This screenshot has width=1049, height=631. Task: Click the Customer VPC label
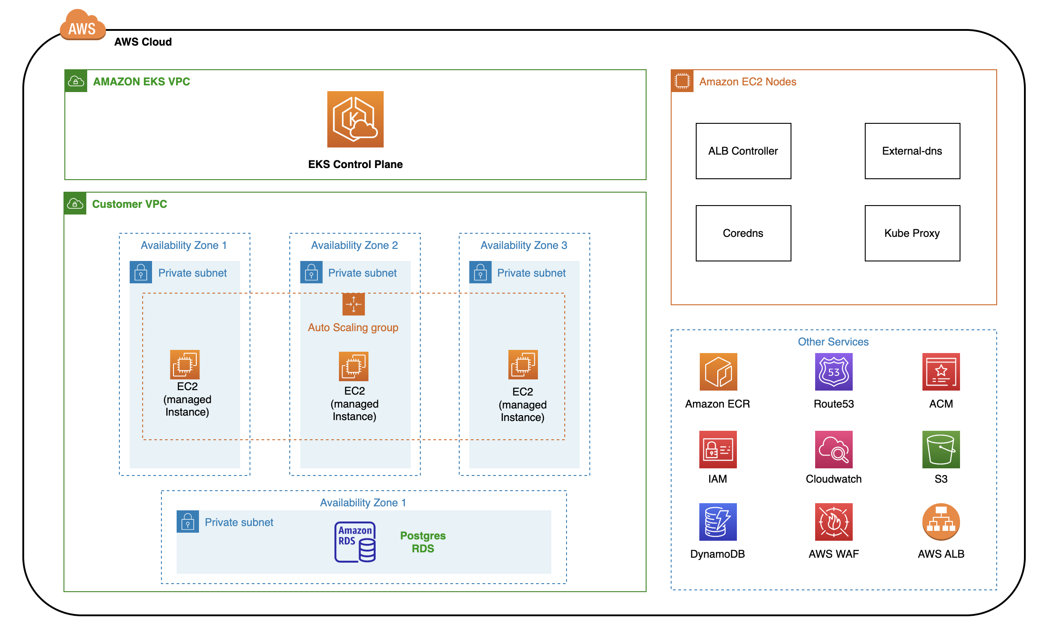[129, 204]
